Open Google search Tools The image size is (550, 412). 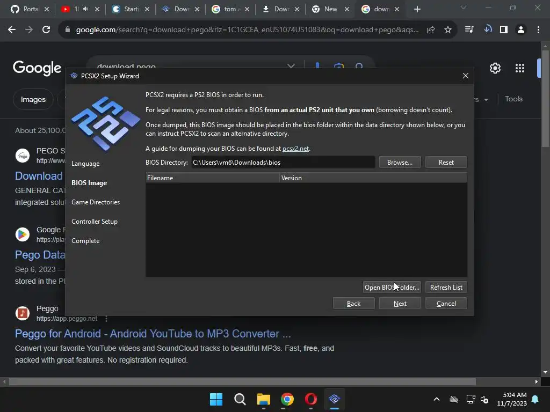(x=513, y=99)
